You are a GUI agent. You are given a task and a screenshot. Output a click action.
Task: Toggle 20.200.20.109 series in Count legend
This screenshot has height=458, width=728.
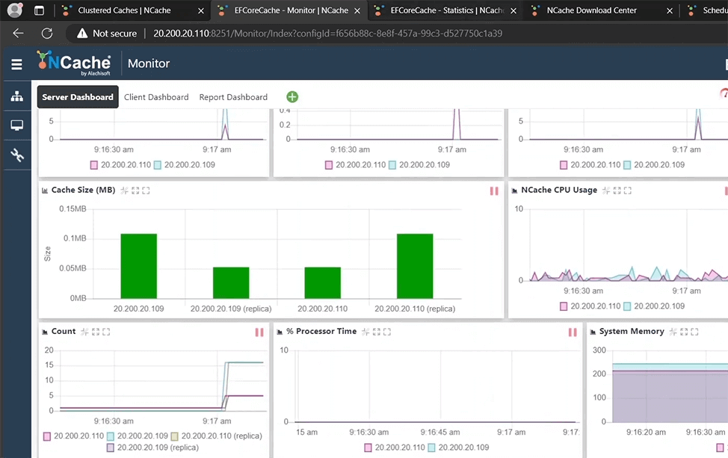pos(137,436)
